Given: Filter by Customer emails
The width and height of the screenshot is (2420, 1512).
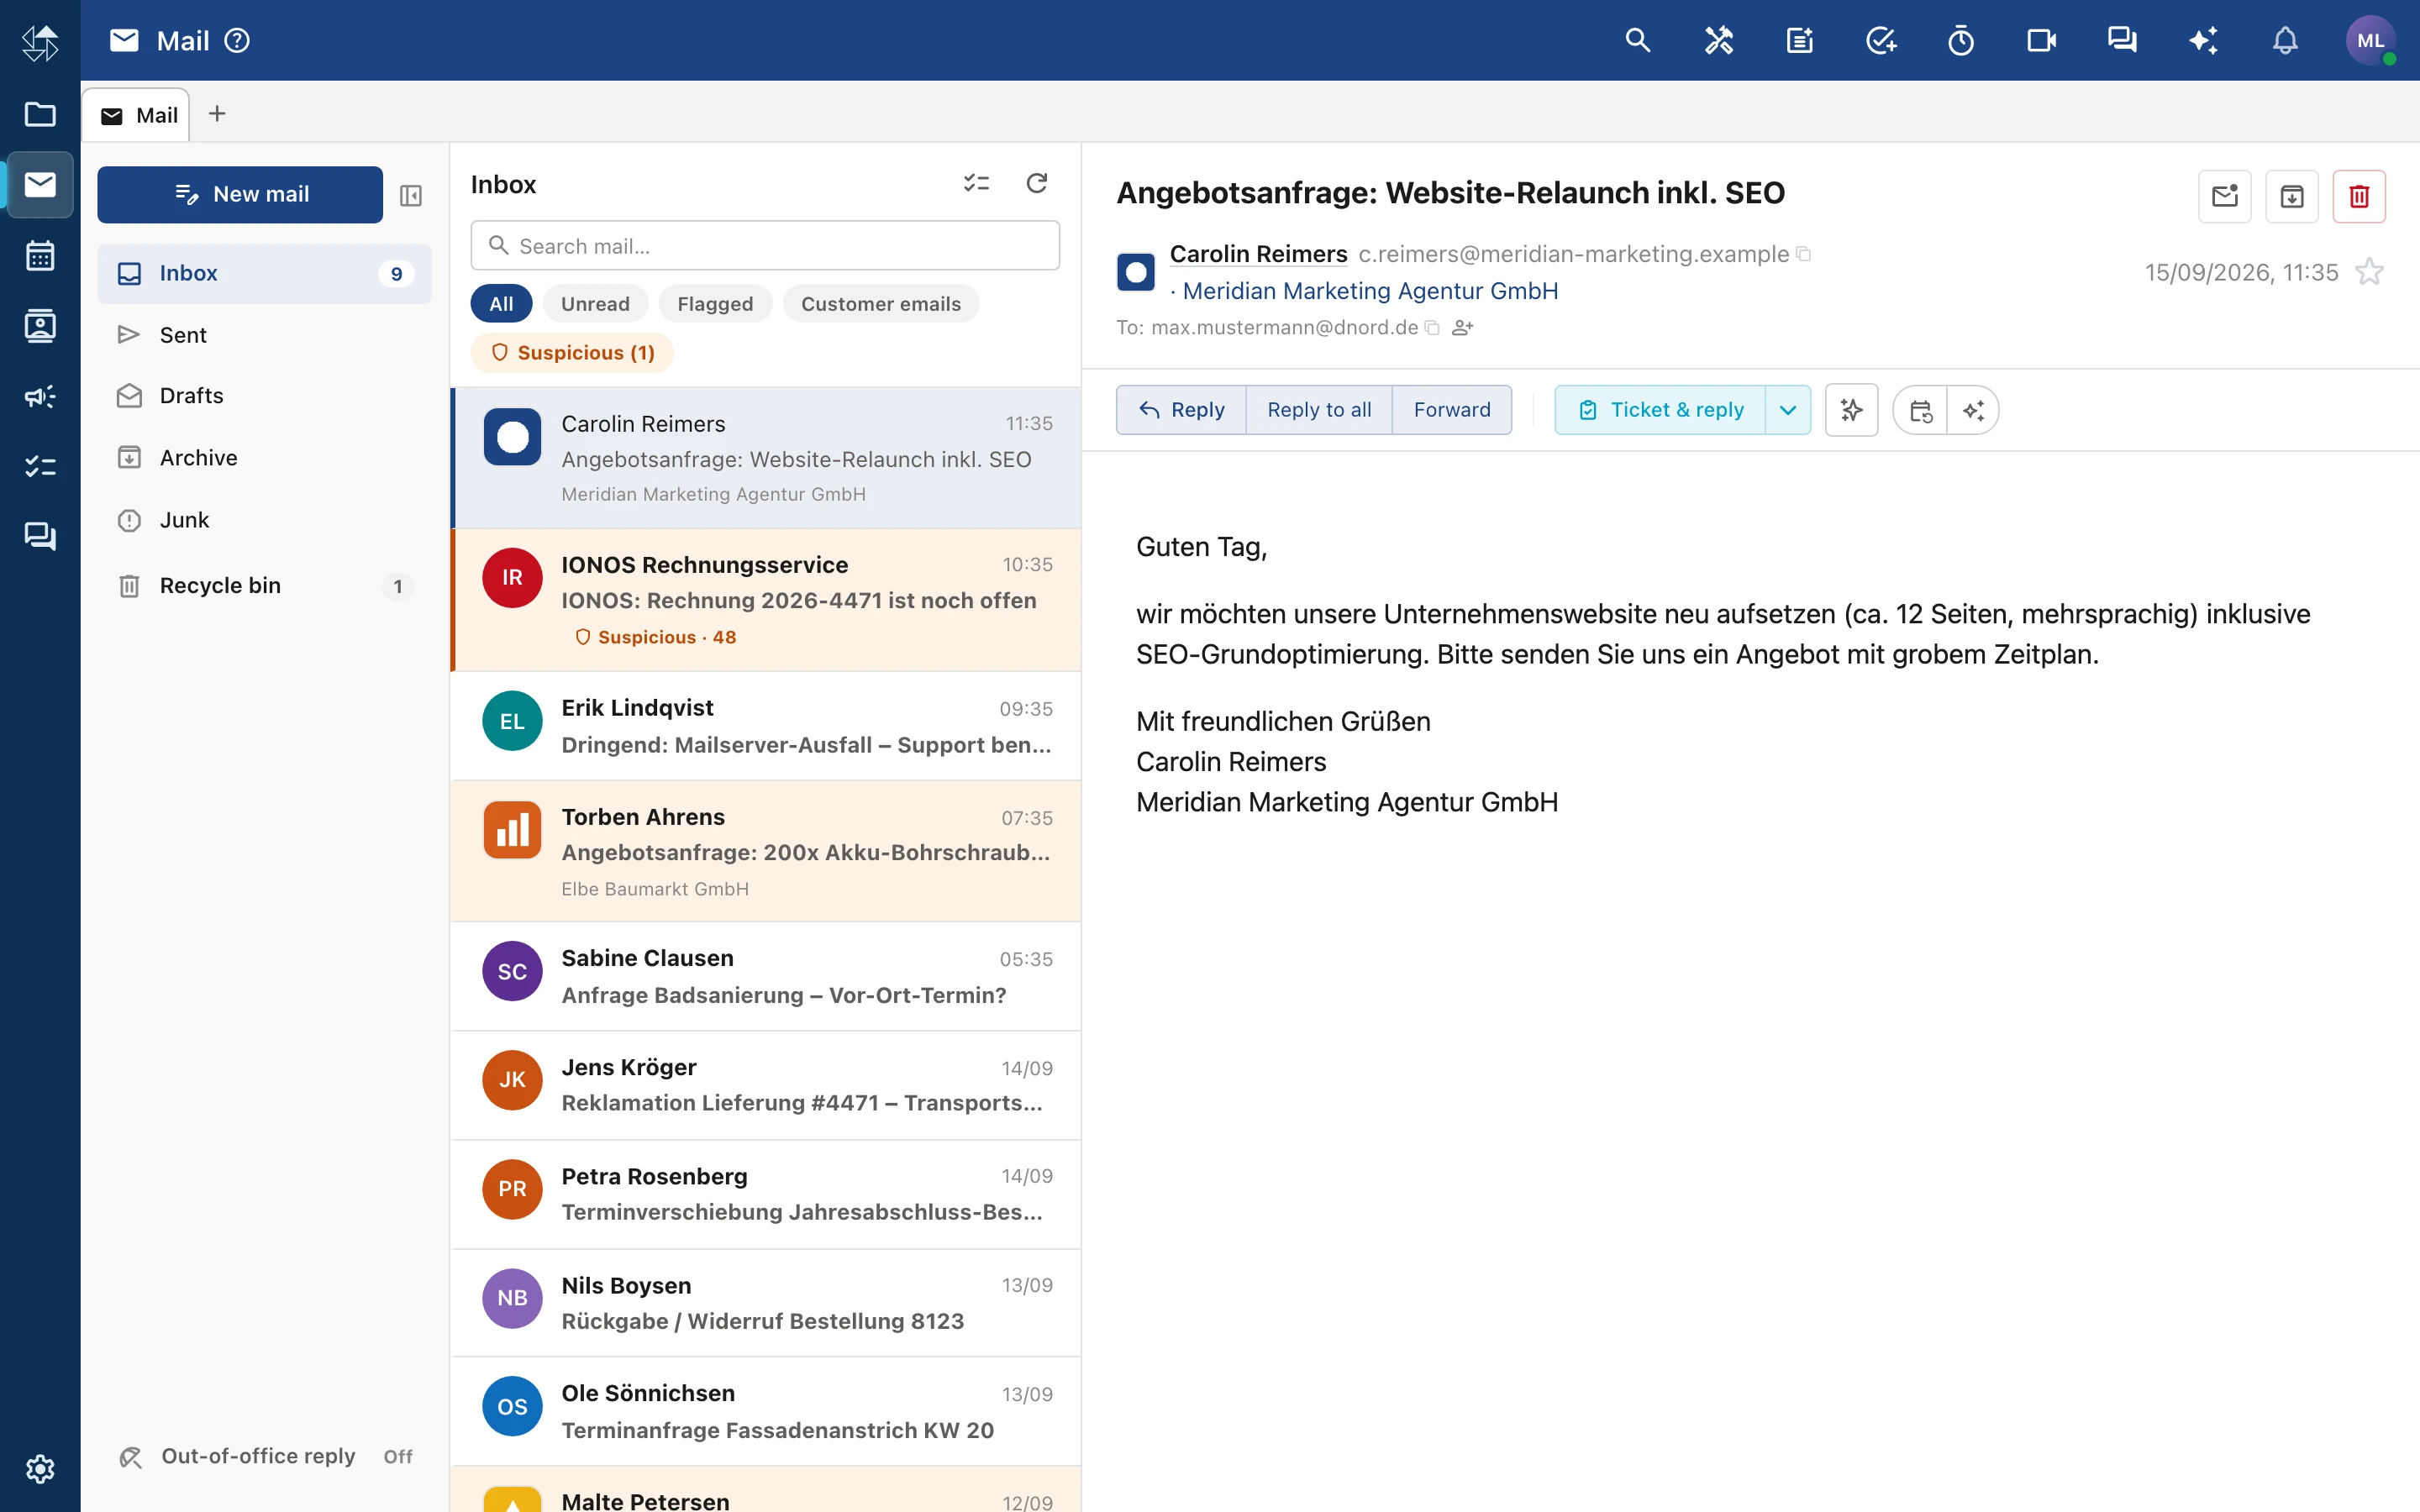Looking at the screenshot, I should coord(880,304).
